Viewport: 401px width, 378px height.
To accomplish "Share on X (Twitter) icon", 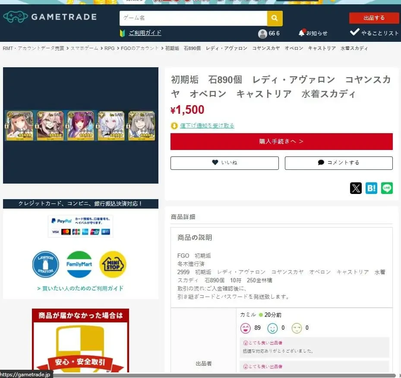I will tap(356, 188).
